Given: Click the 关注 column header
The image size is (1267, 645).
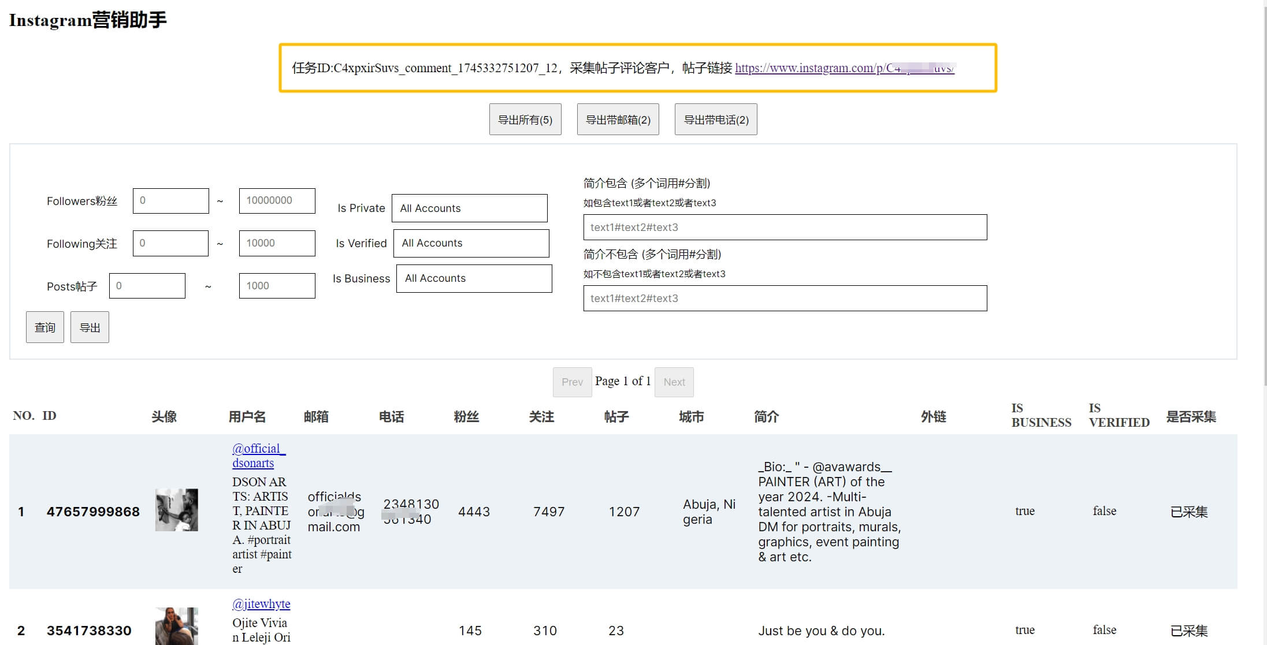Looking at the screenshot, I should 541,417.
